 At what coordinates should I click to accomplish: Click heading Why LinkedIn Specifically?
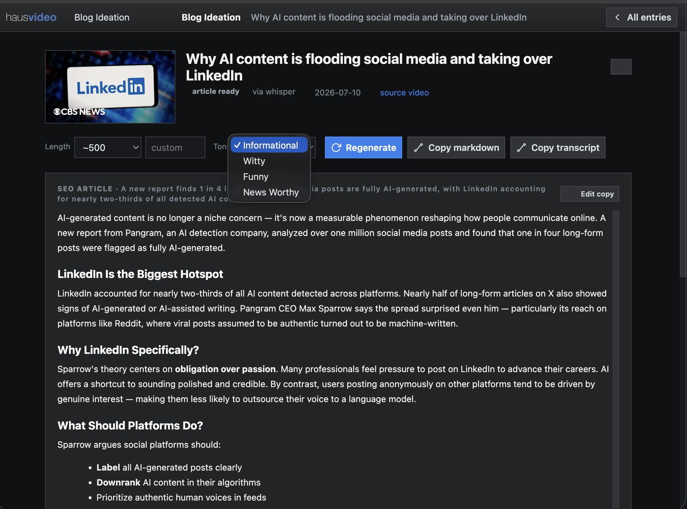point(128,350)
